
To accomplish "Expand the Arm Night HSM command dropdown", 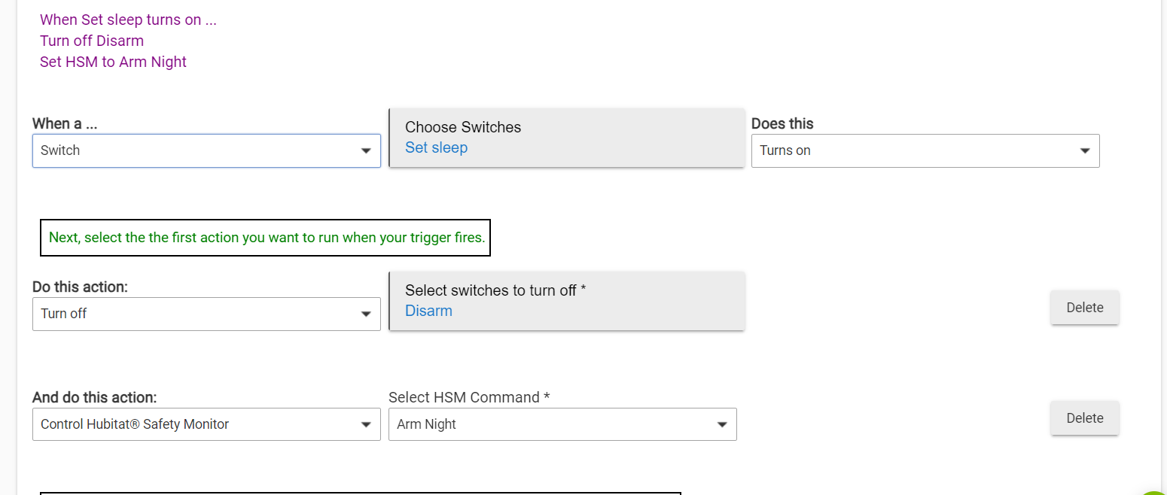I will point(562,424).
